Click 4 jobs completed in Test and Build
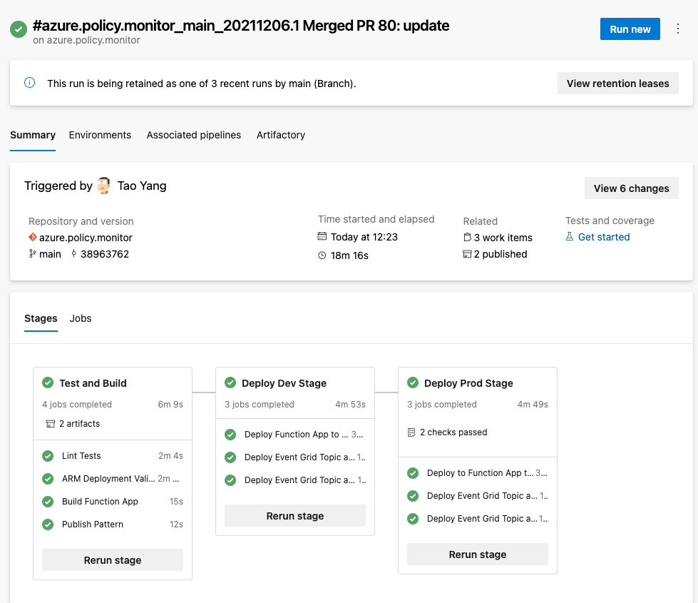The height and width of the screenshot is (603, 698). [77, 404]
